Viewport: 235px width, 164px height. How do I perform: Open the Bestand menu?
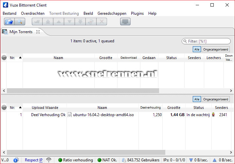click(x=9, y=13)
